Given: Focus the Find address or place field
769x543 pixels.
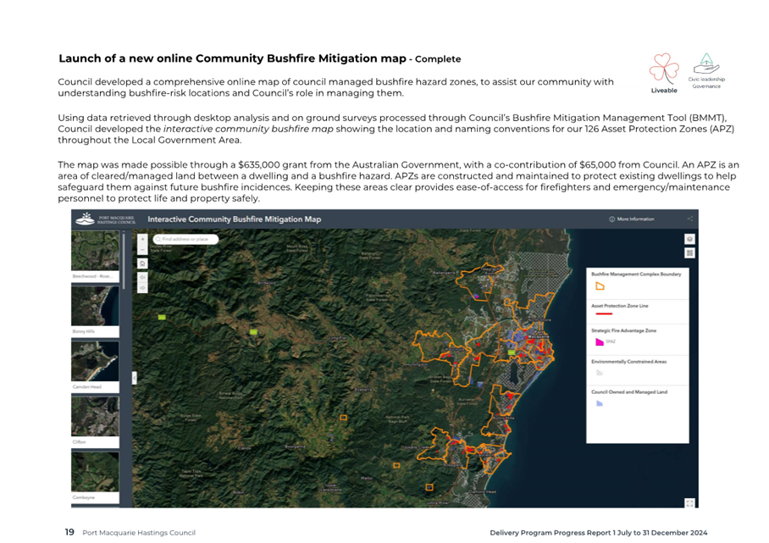Looking at the screenshot, I should [185, 240].
